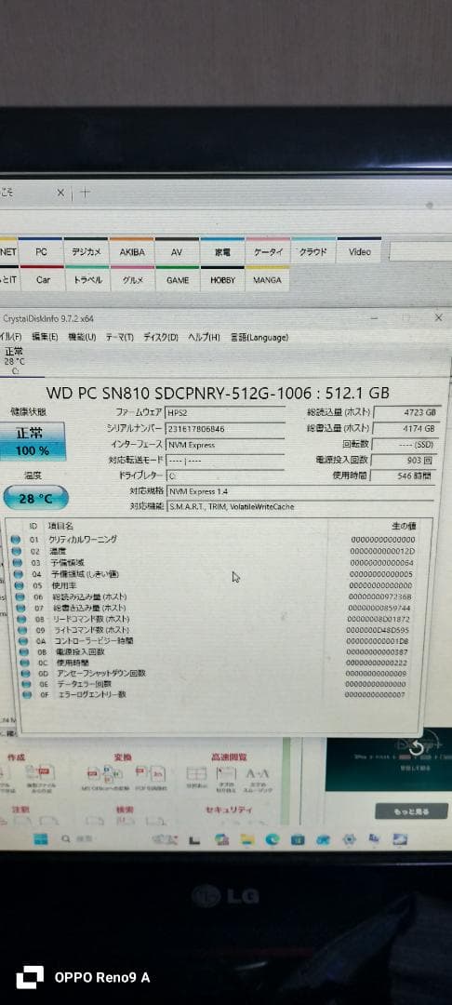Click the 対応規格 field NVM Express 1.4
This screenshot has height=1005, width=452.
coord(299,491)
